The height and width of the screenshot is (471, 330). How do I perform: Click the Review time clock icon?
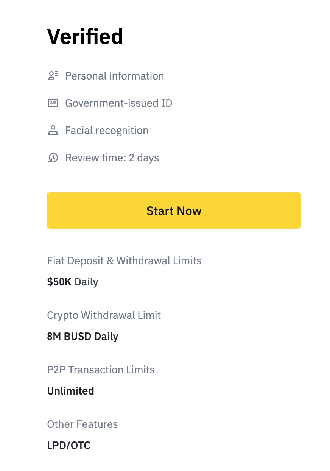pyautogui.click(x=53, y=158)
